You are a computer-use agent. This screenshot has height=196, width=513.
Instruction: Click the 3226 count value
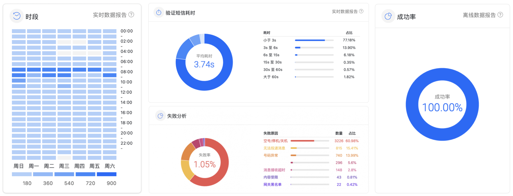339,141
